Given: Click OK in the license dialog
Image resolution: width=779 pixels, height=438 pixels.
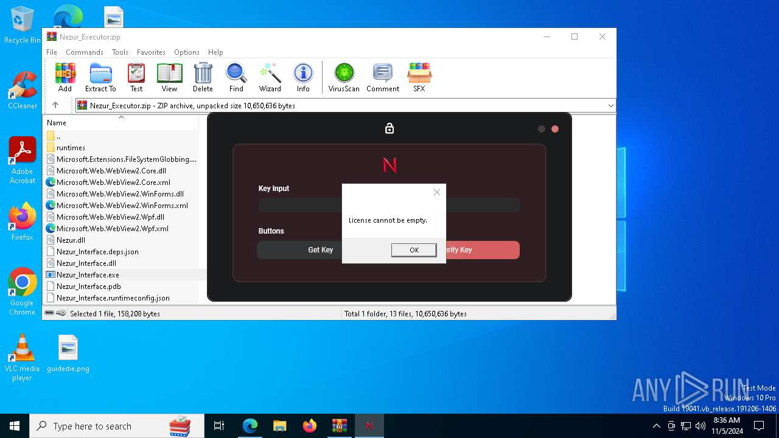Looking at the screenshot, I should point(414,250).
